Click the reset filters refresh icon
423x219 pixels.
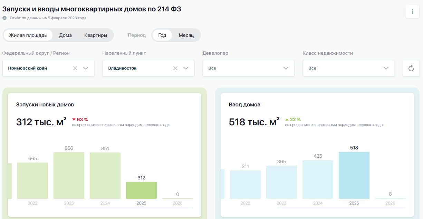pyautogui.click(x=411, y=68)
